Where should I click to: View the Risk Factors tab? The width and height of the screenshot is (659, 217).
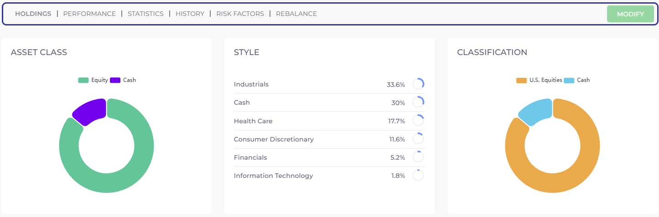pyautogui.click(x=240, y=14)
